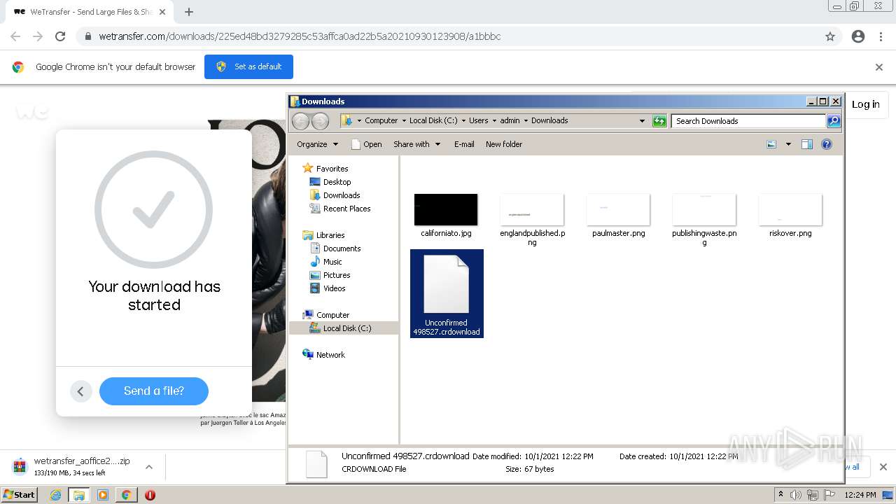Click Log in on WeTransfer page
The width and height of the screenshot is (896, 504).
[x=865, y=104]
